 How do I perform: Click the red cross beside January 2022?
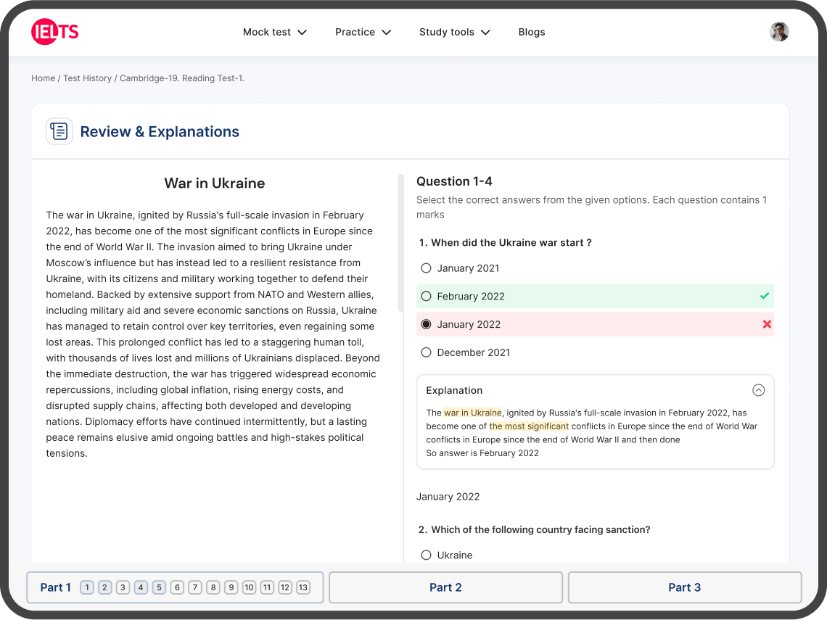coord(767,324)
